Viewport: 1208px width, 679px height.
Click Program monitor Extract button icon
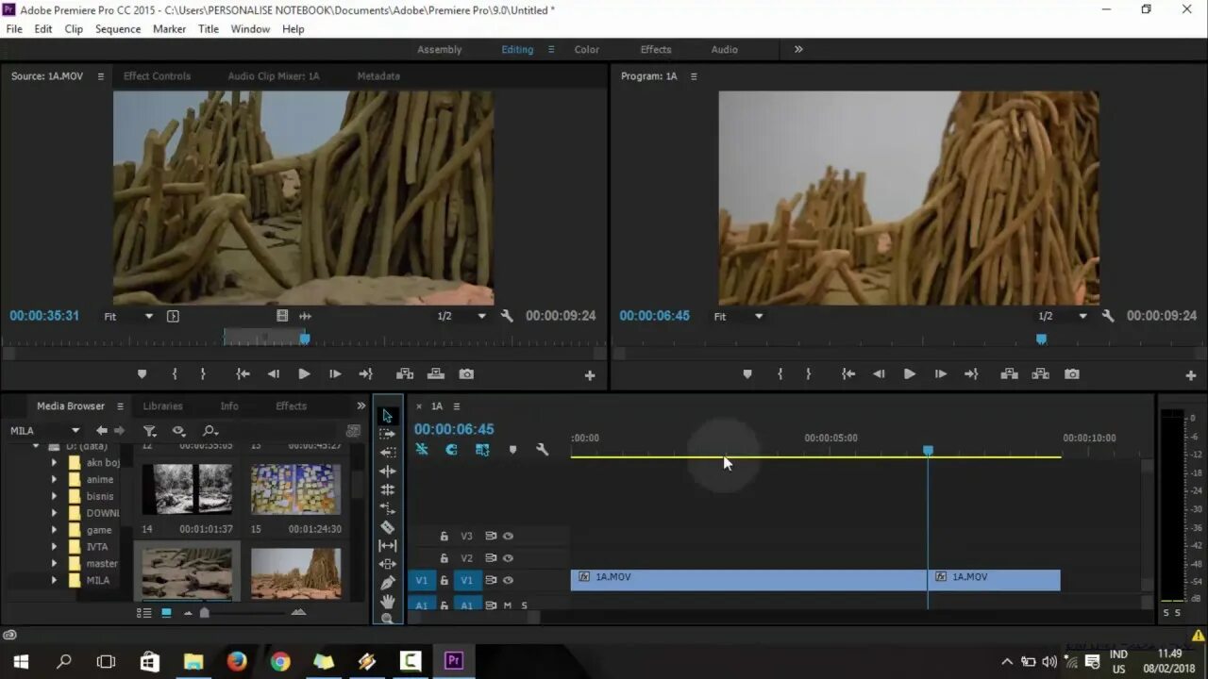pos(1040,374)
